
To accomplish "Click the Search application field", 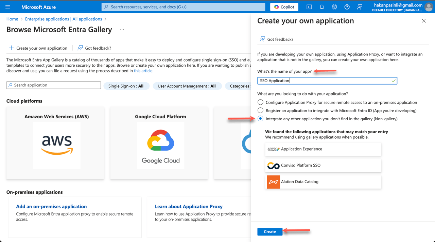I will (x=53, y=85).
